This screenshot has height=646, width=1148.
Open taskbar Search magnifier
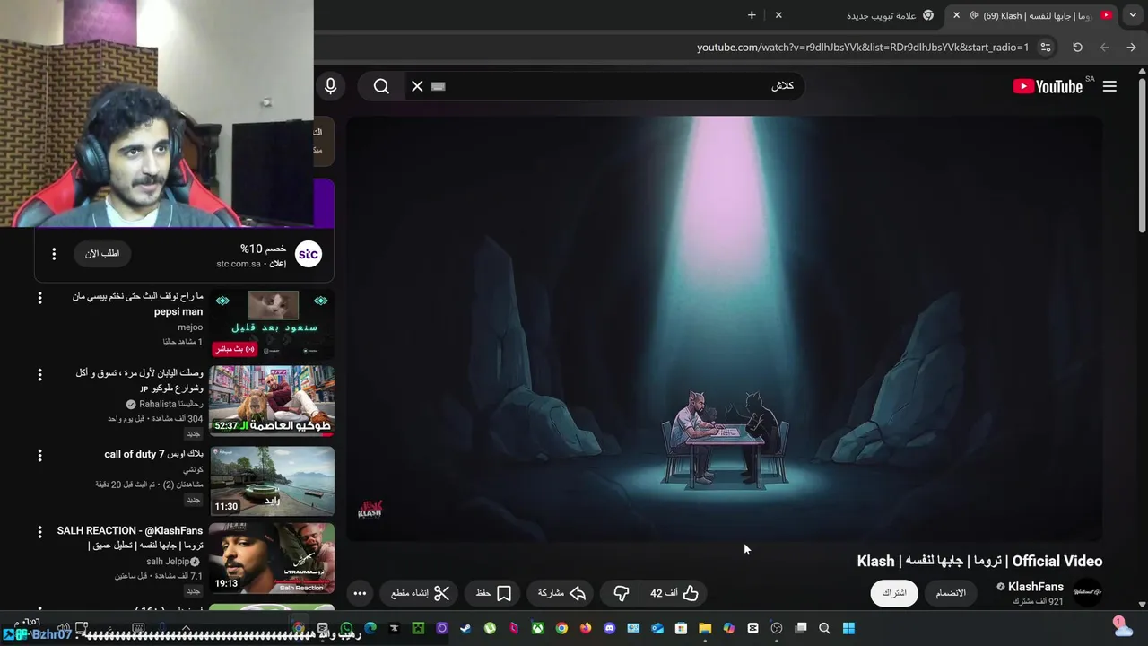(x=824, y=628)
